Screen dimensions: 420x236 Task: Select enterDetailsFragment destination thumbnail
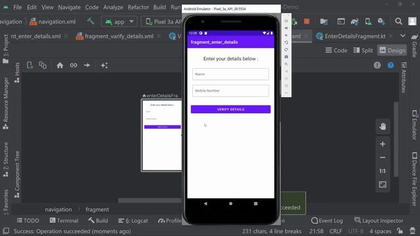tap(162, 136)
